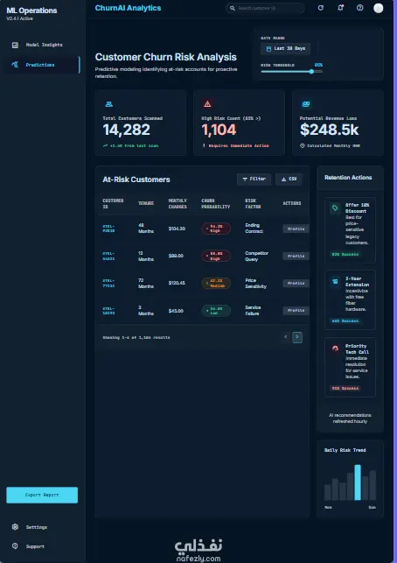Click the Model Insights chart icon in the sidebar

(15, 45)
